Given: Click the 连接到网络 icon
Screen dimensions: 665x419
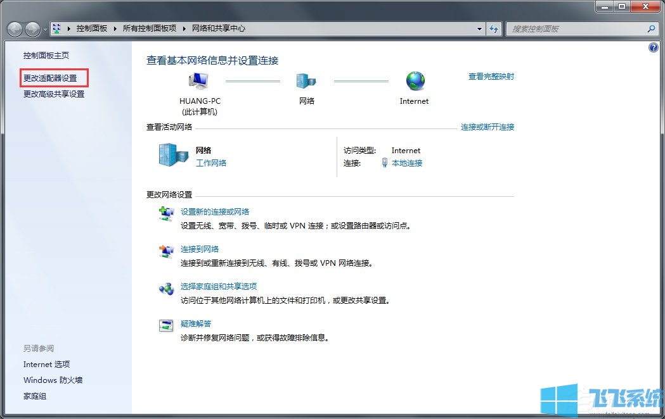Looking at the screenshot, I should [x=166, y=252].
